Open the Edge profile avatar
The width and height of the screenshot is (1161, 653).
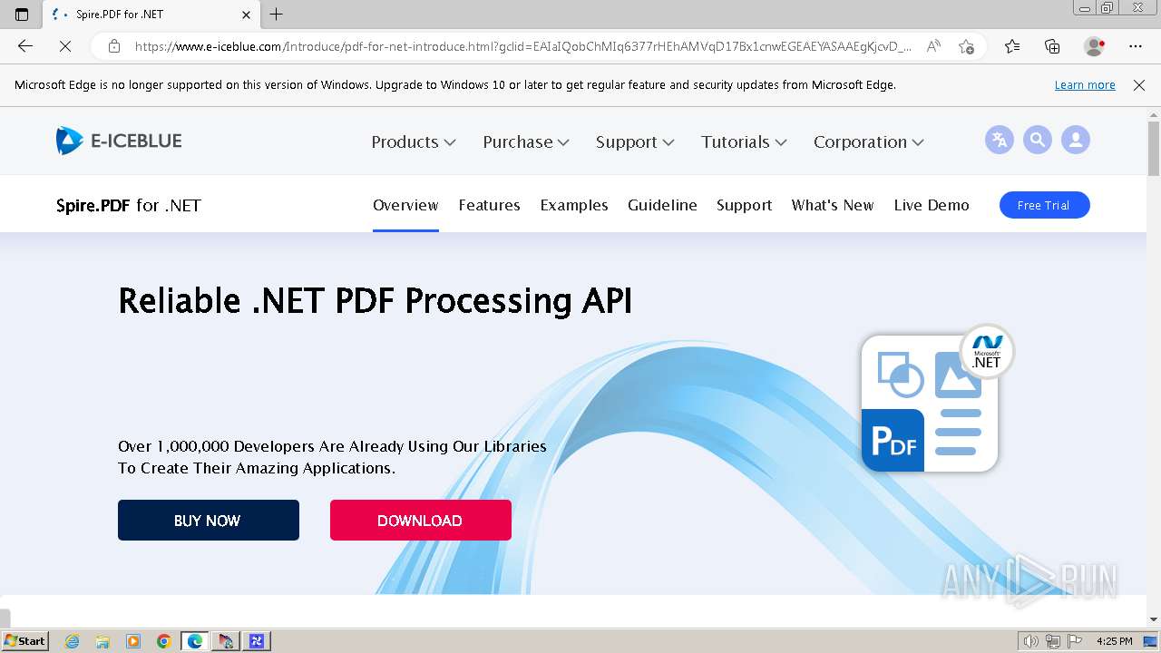pos(1094,46)
